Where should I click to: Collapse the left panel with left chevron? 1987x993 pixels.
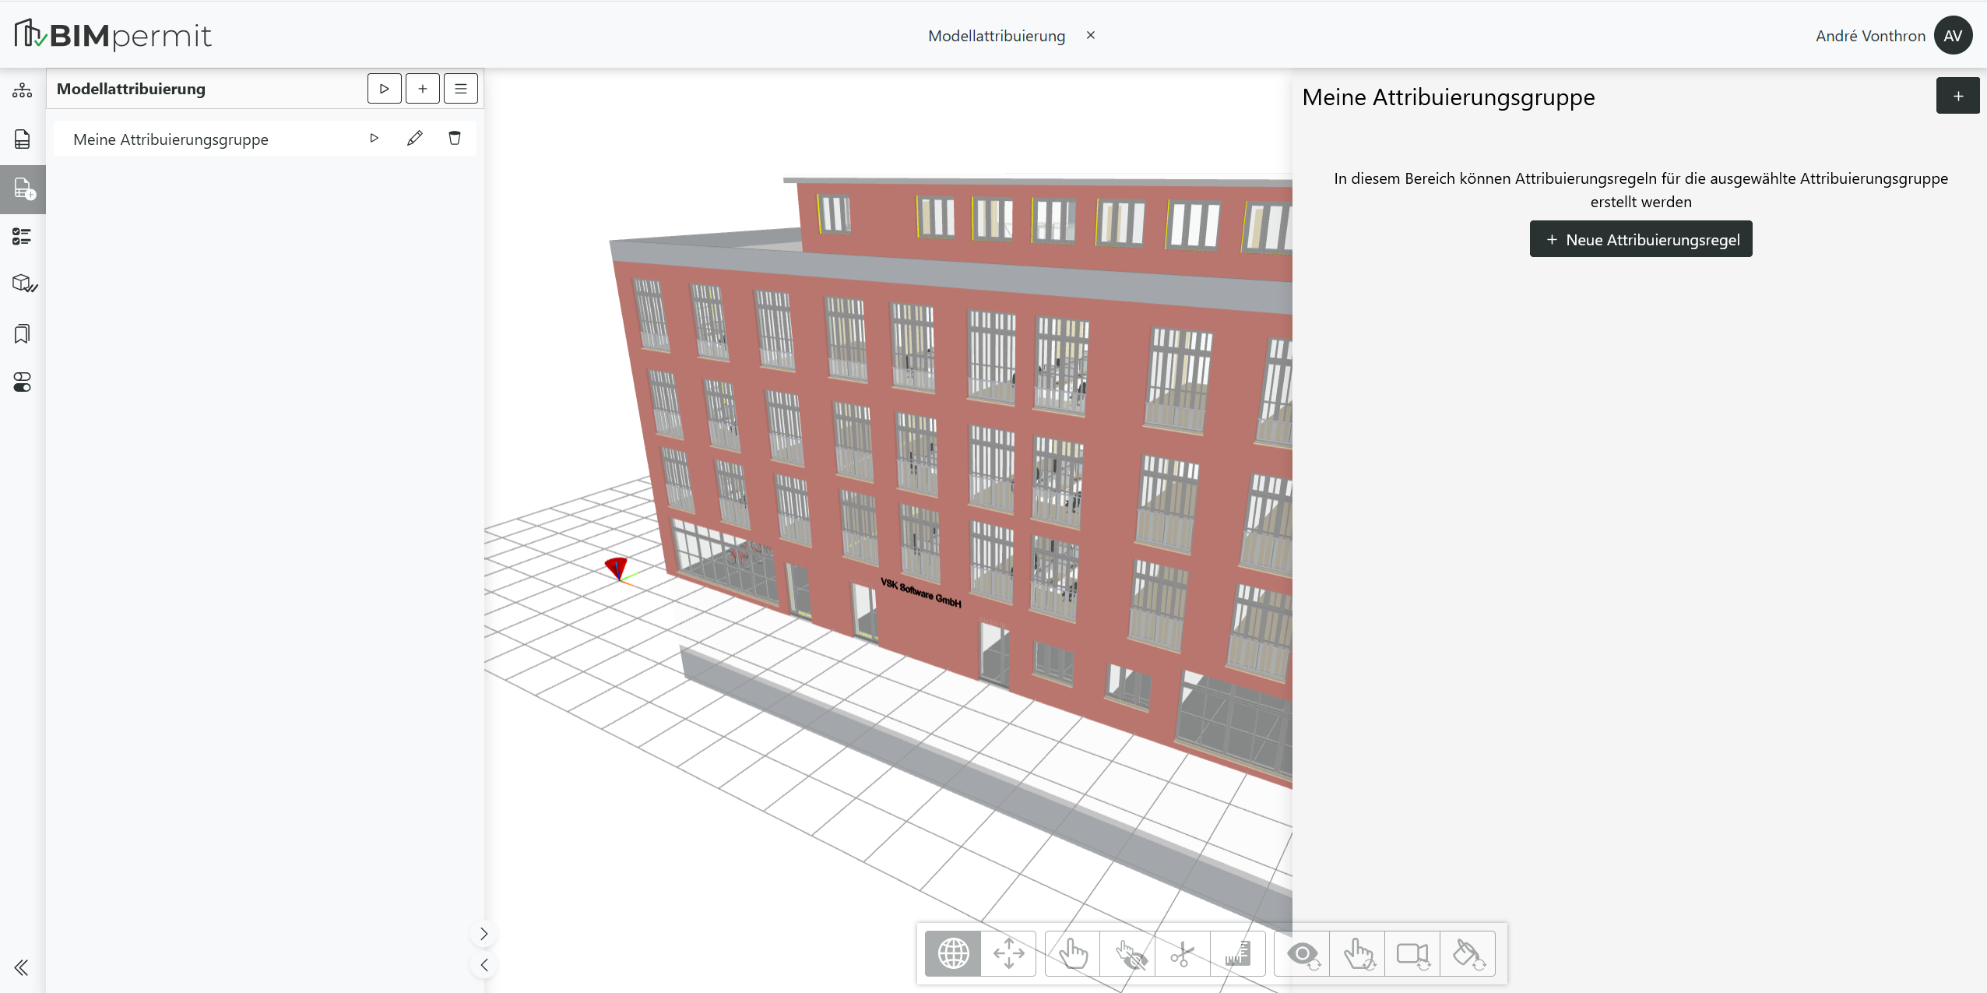coord(484,966)
